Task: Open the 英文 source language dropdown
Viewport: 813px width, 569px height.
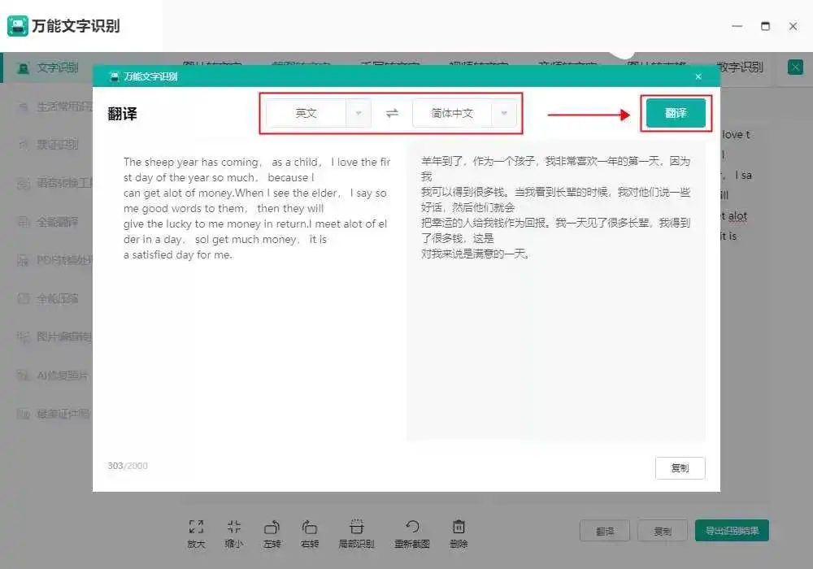Action: [307, 114]
